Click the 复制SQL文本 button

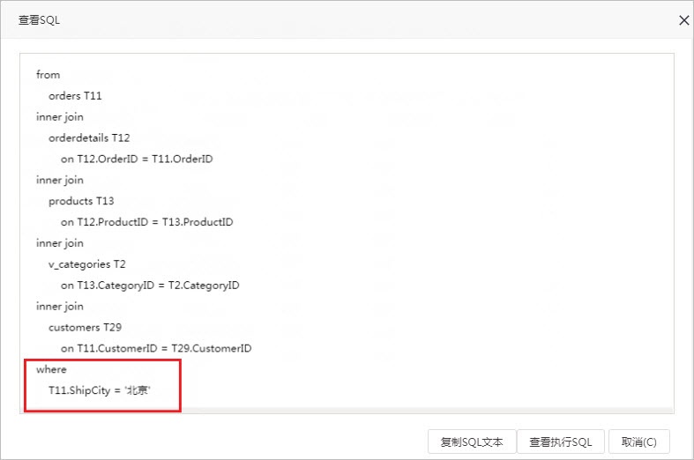coord(472,441)
